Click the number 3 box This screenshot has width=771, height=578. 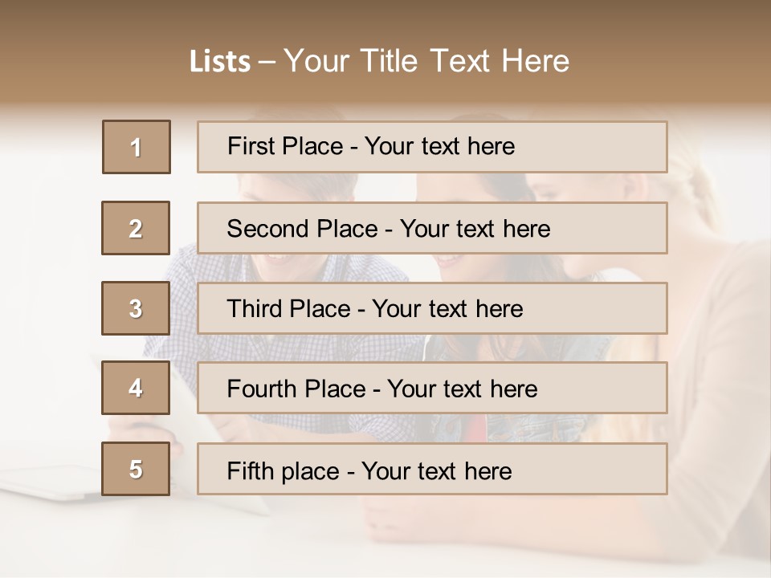click(136, 308)
